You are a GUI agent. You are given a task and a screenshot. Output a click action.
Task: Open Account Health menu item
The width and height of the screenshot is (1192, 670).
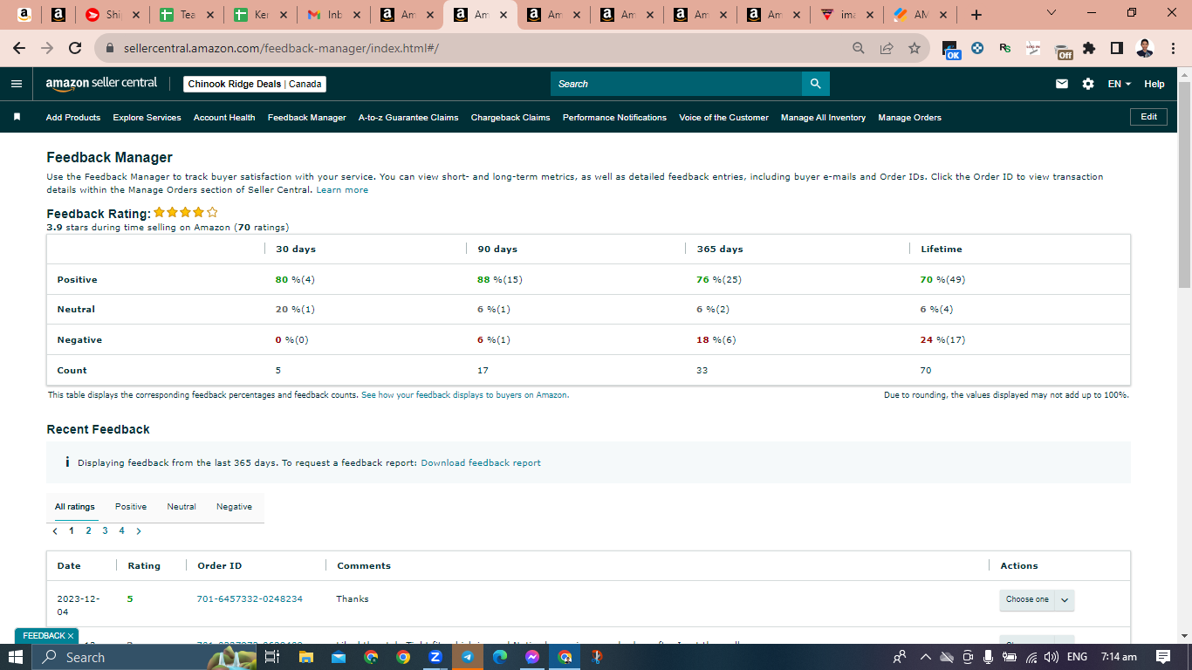click(224, 117)
